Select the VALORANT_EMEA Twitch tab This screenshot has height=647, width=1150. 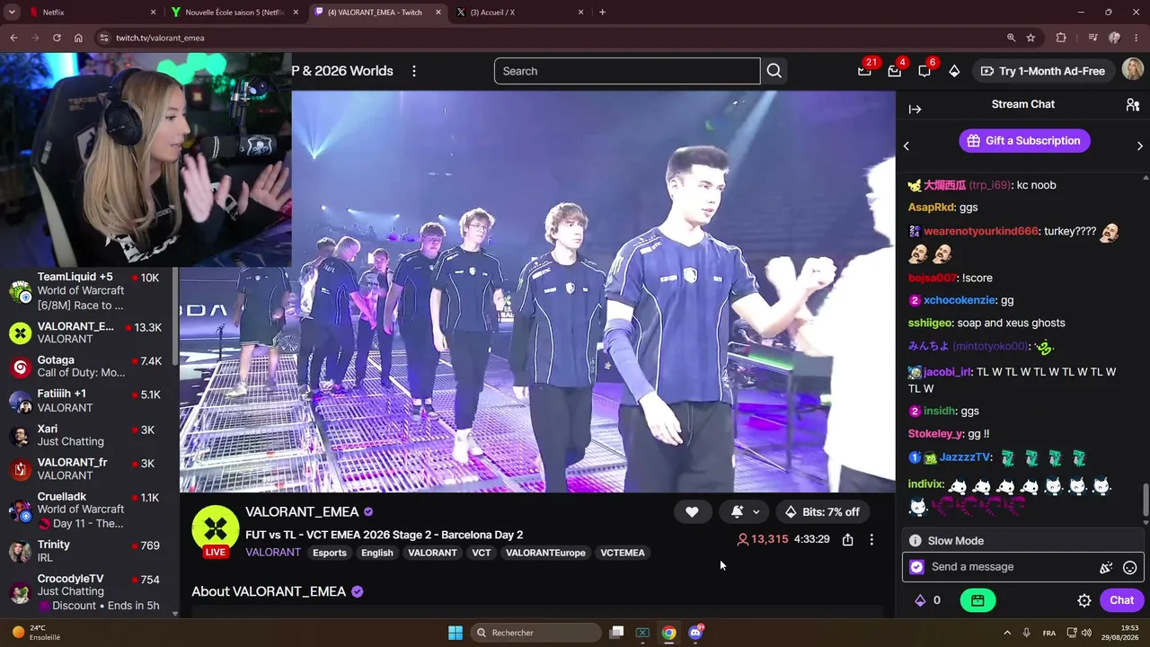[376, 13]
